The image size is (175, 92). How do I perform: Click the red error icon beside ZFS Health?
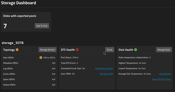click(77, 50)
